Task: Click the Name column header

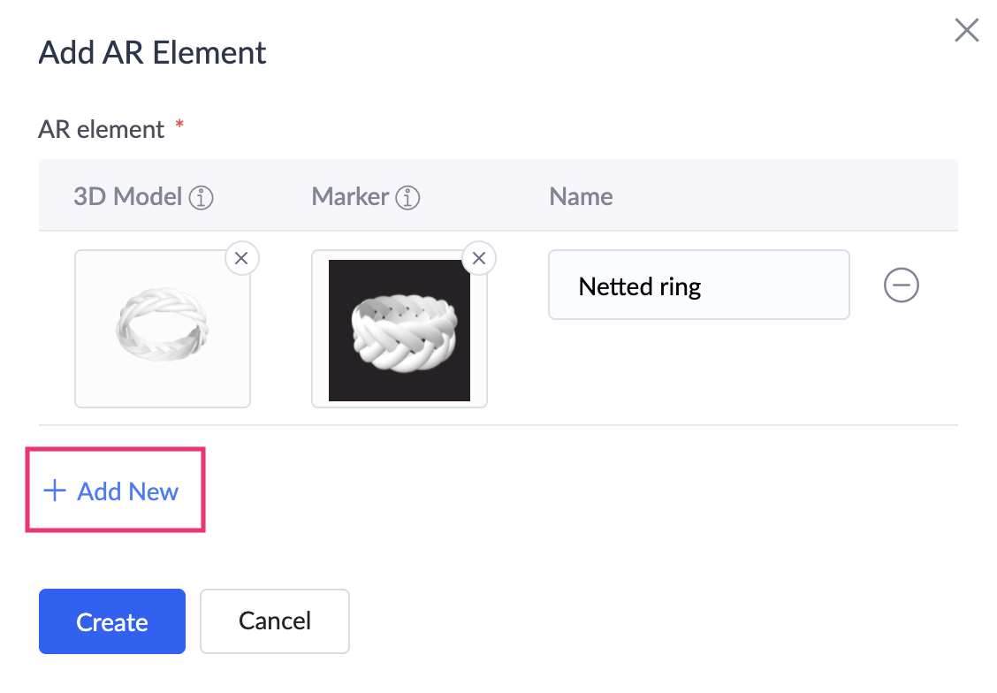Action: [x=582, y=197]
